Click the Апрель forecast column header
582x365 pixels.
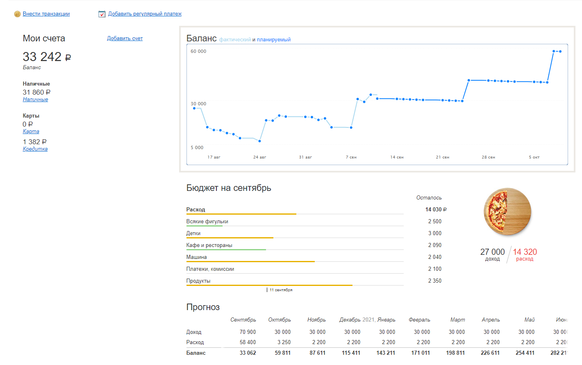tap(491, 320)
